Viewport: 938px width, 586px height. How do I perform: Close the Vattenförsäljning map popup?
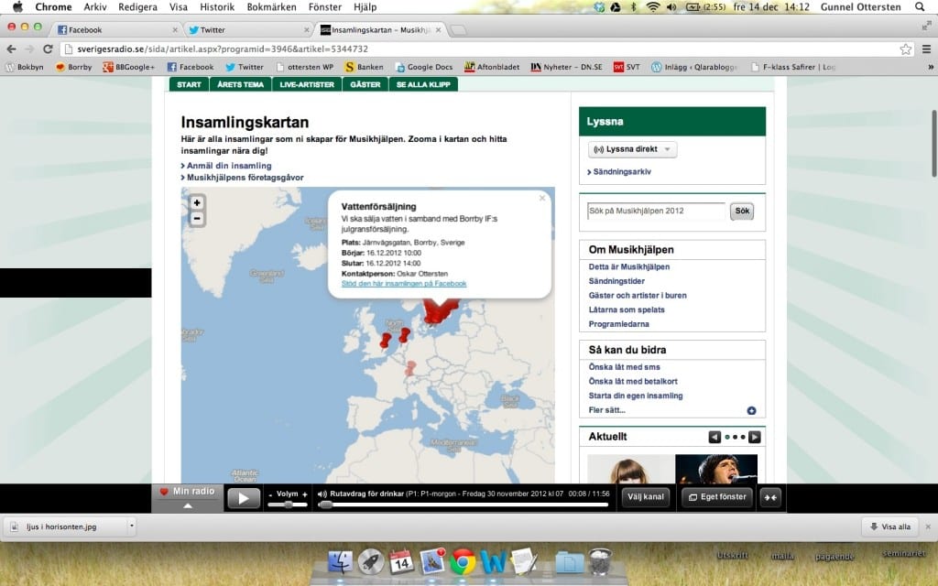click(542, 198)
